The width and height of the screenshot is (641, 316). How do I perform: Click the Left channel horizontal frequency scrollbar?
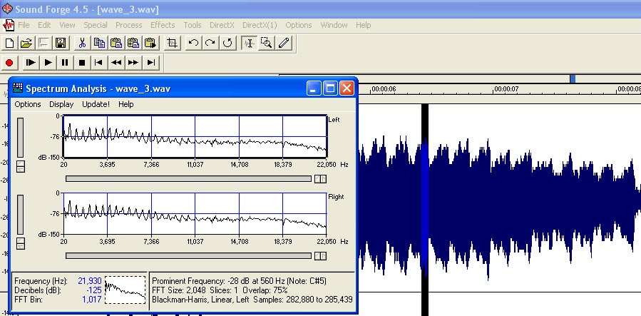click(189, 178)
